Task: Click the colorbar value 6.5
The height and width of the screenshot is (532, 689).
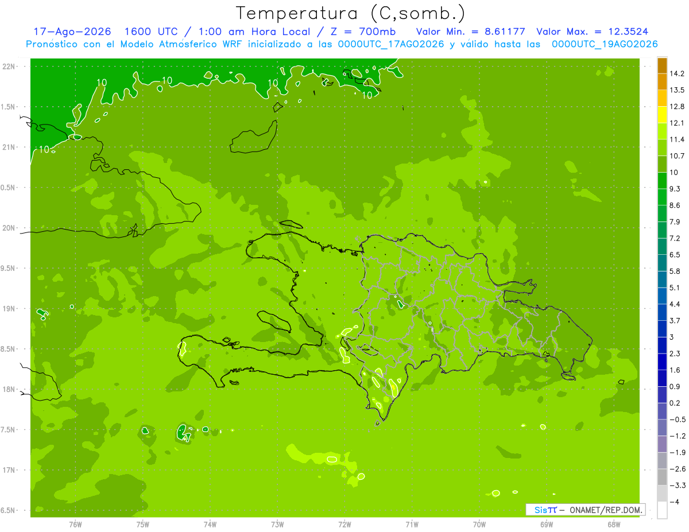Action: click(675, 255)
